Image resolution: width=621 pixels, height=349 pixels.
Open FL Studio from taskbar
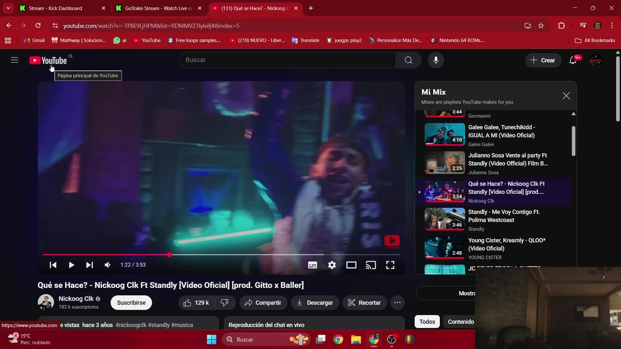coord(409,339)
